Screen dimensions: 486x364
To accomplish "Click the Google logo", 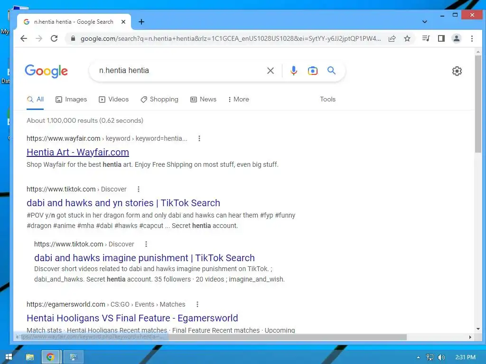I will 46,71.
